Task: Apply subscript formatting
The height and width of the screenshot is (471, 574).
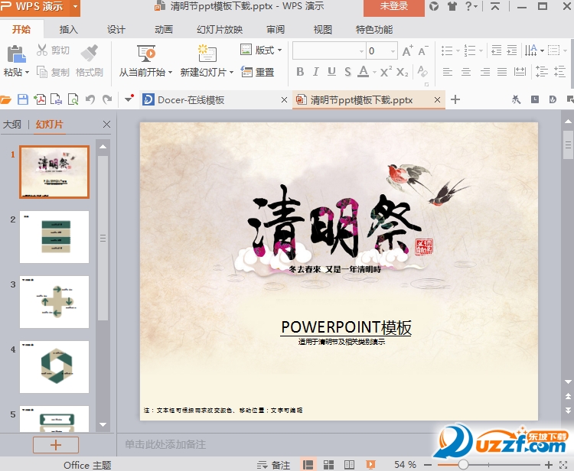Action: (402, 72)
